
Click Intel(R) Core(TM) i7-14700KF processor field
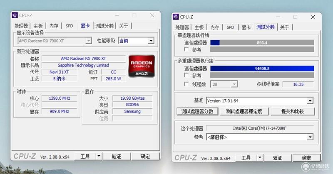tap(260, 128)
